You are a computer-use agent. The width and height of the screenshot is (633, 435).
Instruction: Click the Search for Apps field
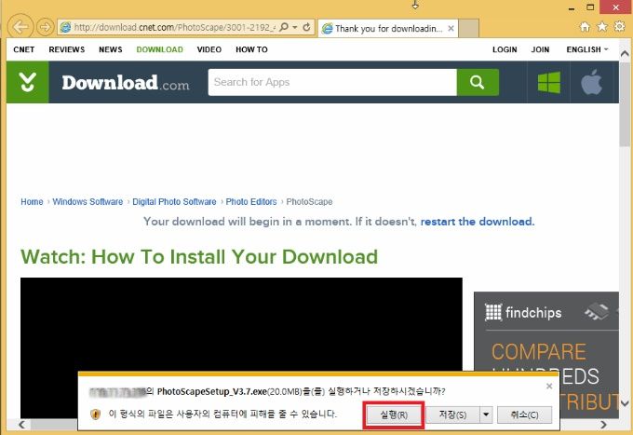tap(332, 82)
